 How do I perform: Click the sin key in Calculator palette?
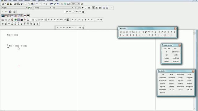pos(121,32)
